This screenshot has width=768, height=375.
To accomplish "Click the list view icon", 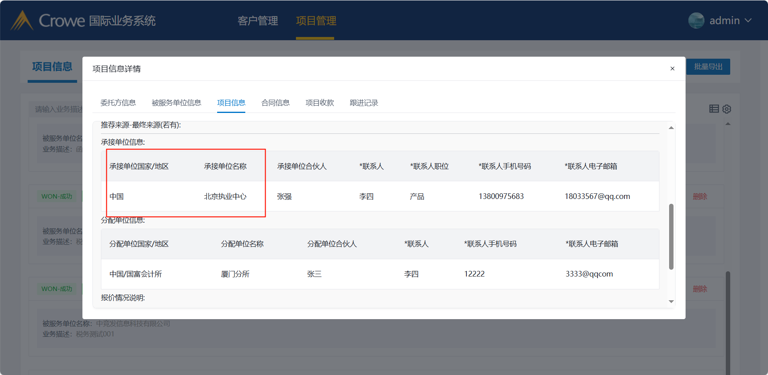I will (714, 109).
